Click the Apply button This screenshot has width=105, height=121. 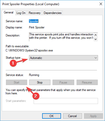point(93,116)
